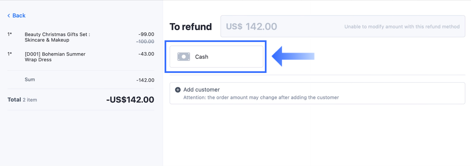This screenshot has width=471, height=166.
Task: Click the struck-through -100.00 original price
Action: tap(145, 41)
